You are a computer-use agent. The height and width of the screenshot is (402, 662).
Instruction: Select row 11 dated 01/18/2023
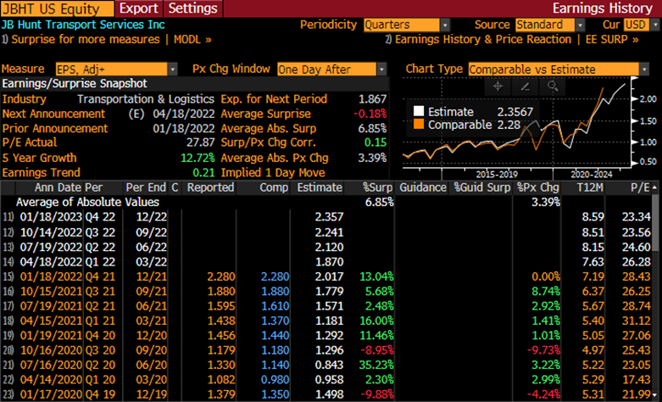[x=326, y=217]
